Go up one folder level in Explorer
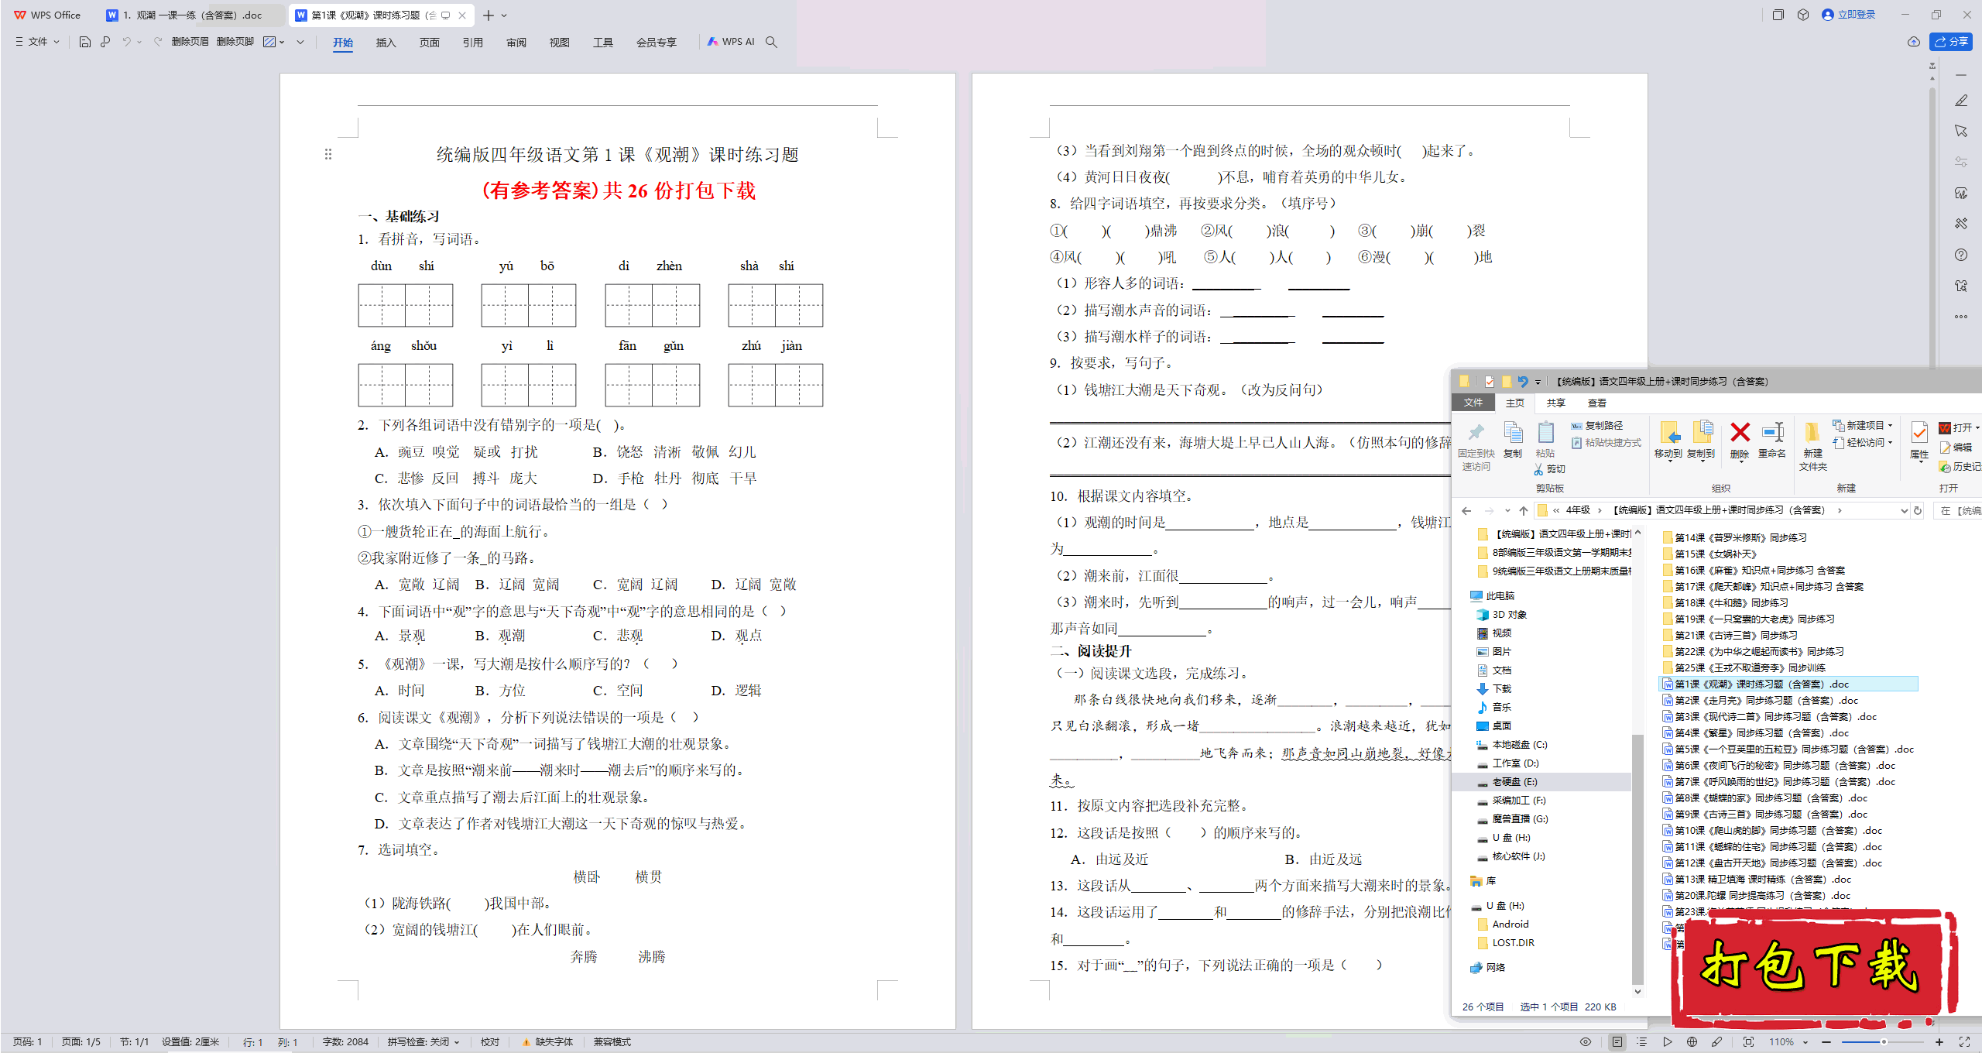The height and width of the screenshot is (1053, 1982). 1524,510
